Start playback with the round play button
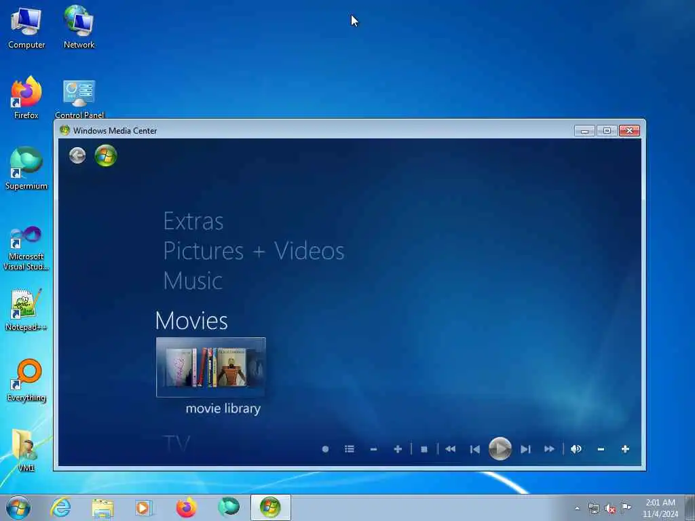Image resolution: width=695 pixels, height=521 pixels. coord(500,449)
